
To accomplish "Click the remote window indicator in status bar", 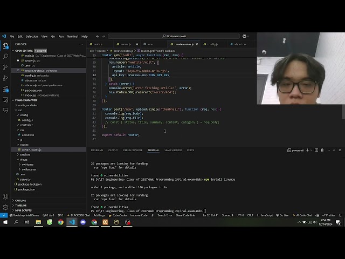I will pyautogui.click(x=4, y=215).
